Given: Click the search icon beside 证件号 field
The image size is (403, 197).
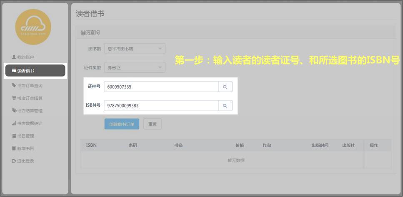Looking at the screenshot, I should [x=225, y=87].
